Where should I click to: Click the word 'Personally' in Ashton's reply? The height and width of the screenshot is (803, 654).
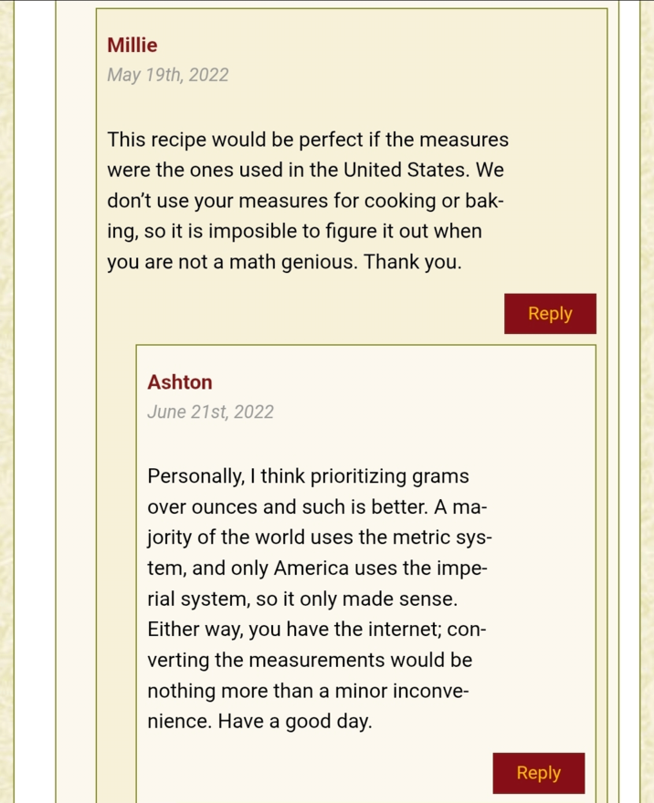[195, 476]
